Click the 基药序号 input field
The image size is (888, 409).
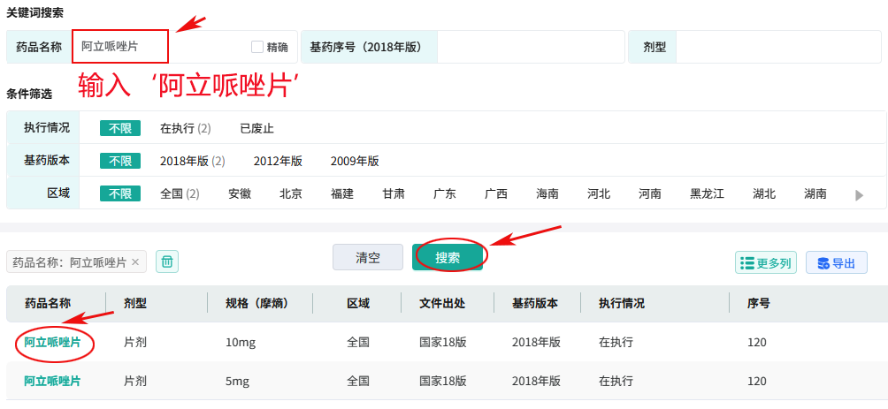529,47
